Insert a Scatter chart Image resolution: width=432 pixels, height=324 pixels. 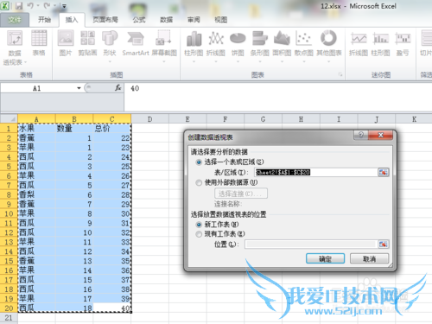tap(304, 39)
